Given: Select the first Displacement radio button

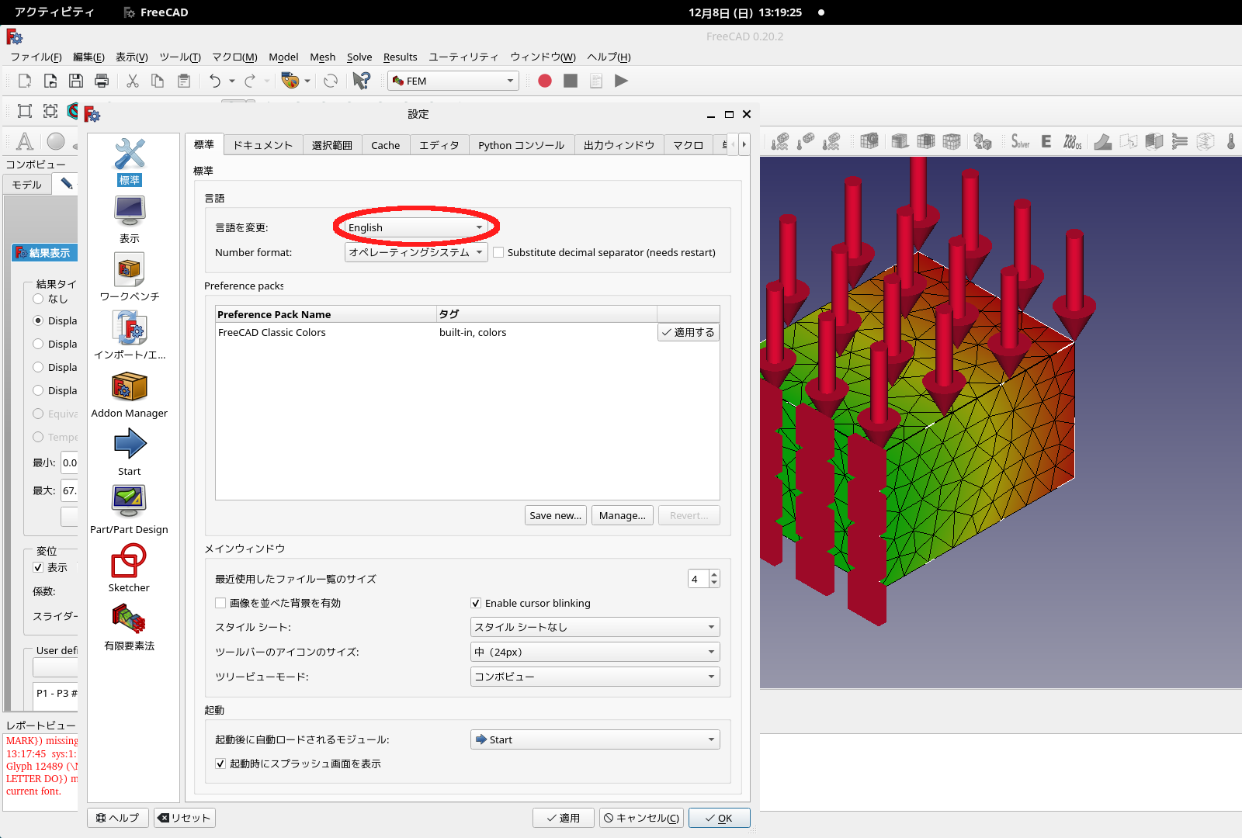Looking at the screenshot, I should point(38,320).
